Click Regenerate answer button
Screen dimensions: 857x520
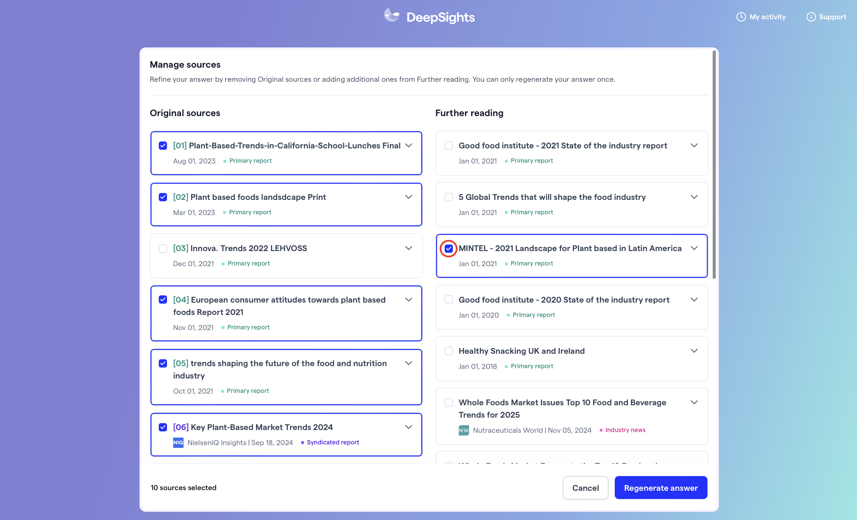(x=660, y=488)
